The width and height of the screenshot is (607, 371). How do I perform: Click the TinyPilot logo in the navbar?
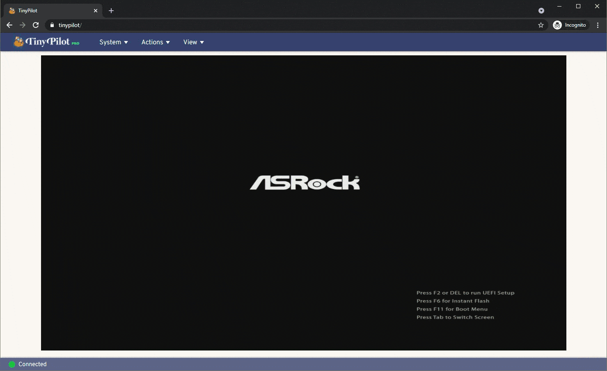click(46, 42)
